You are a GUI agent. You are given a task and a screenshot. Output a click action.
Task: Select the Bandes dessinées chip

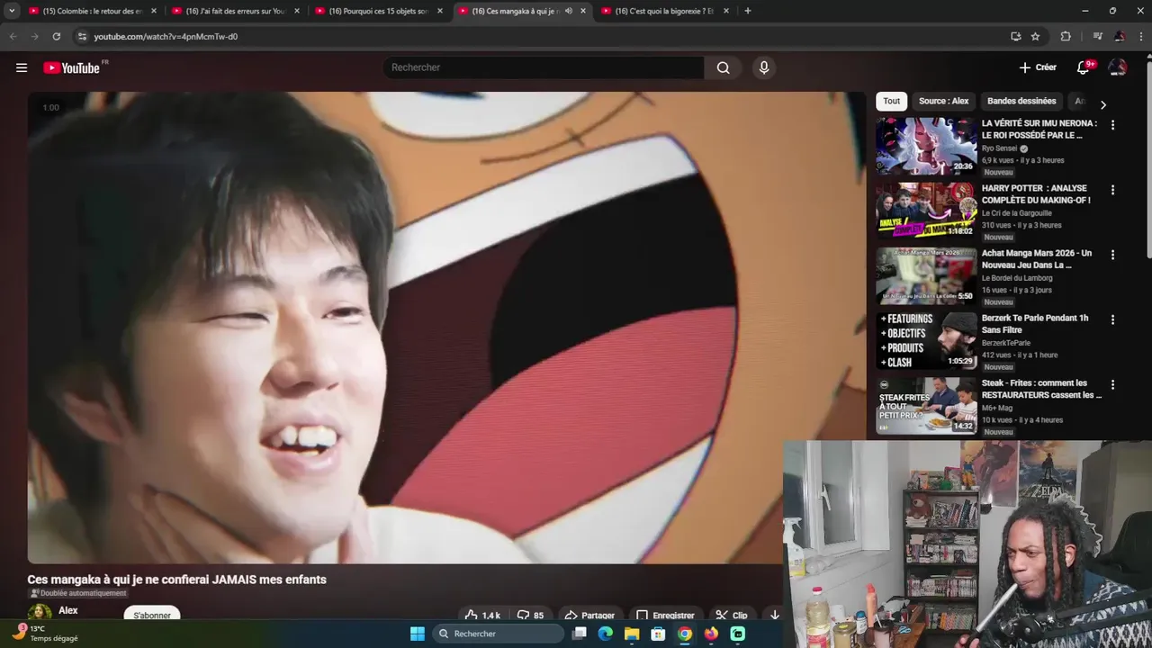point(1021,101)
